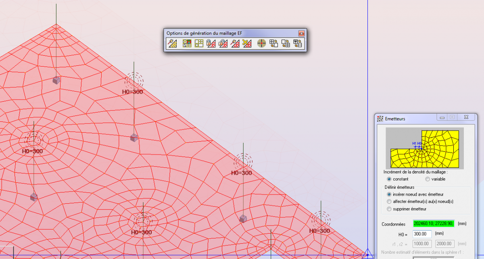Screen dimensions: 484x259
Task: Click the r2 field showing 2000.00
Action: (445, 244)
